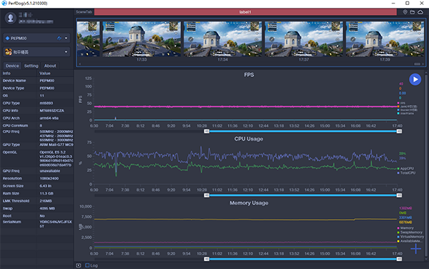This screenshot has height=269, width=429.
Task: Enable the Log checkbox
Action: click(x=87, y=265)
